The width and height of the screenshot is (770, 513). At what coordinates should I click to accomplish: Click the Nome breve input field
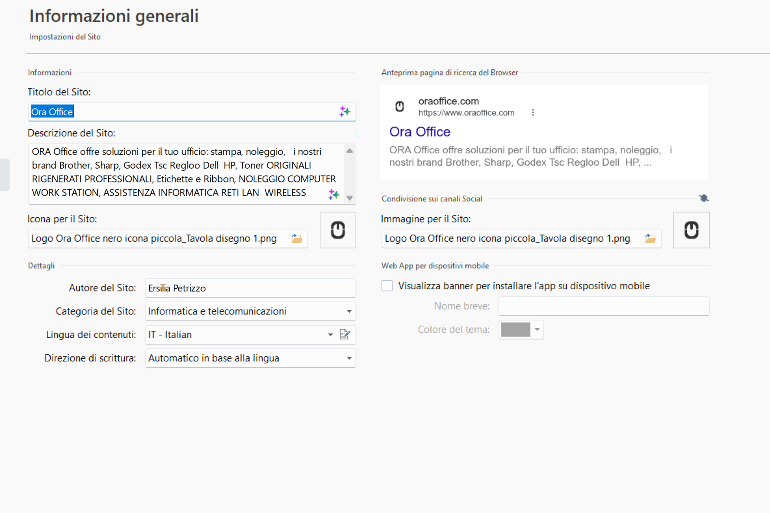click(604, 306)
